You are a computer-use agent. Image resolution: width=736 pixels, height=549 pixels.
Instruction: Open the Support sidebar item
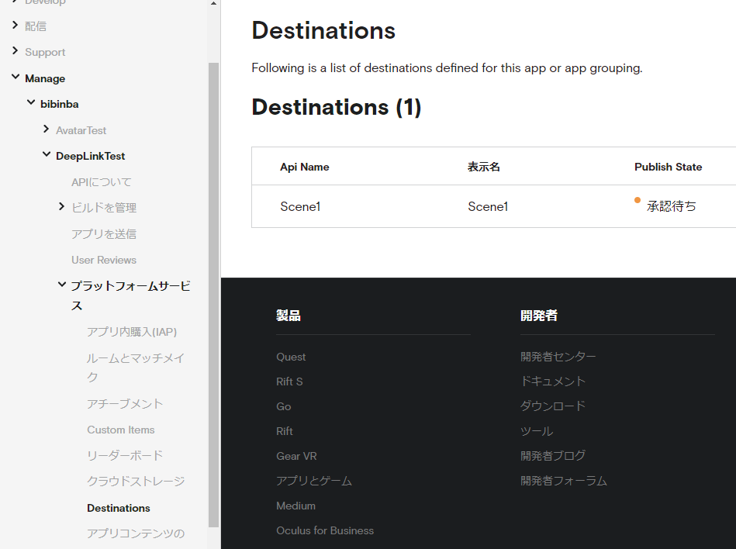[45, 52]
